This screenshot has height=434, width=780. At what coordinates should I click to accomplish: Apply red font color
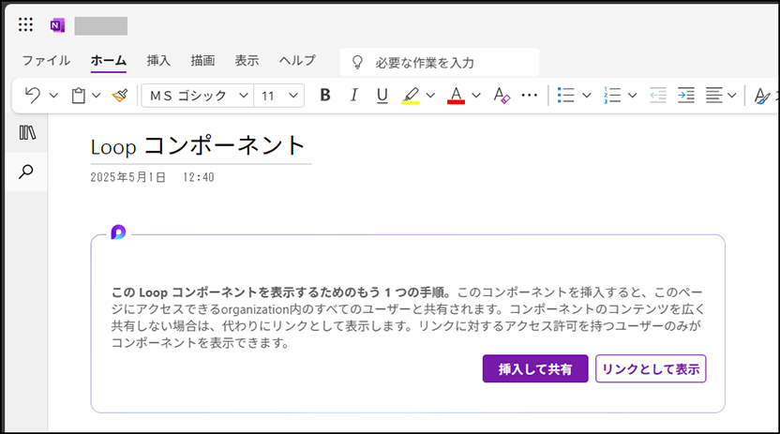[456, 95]
